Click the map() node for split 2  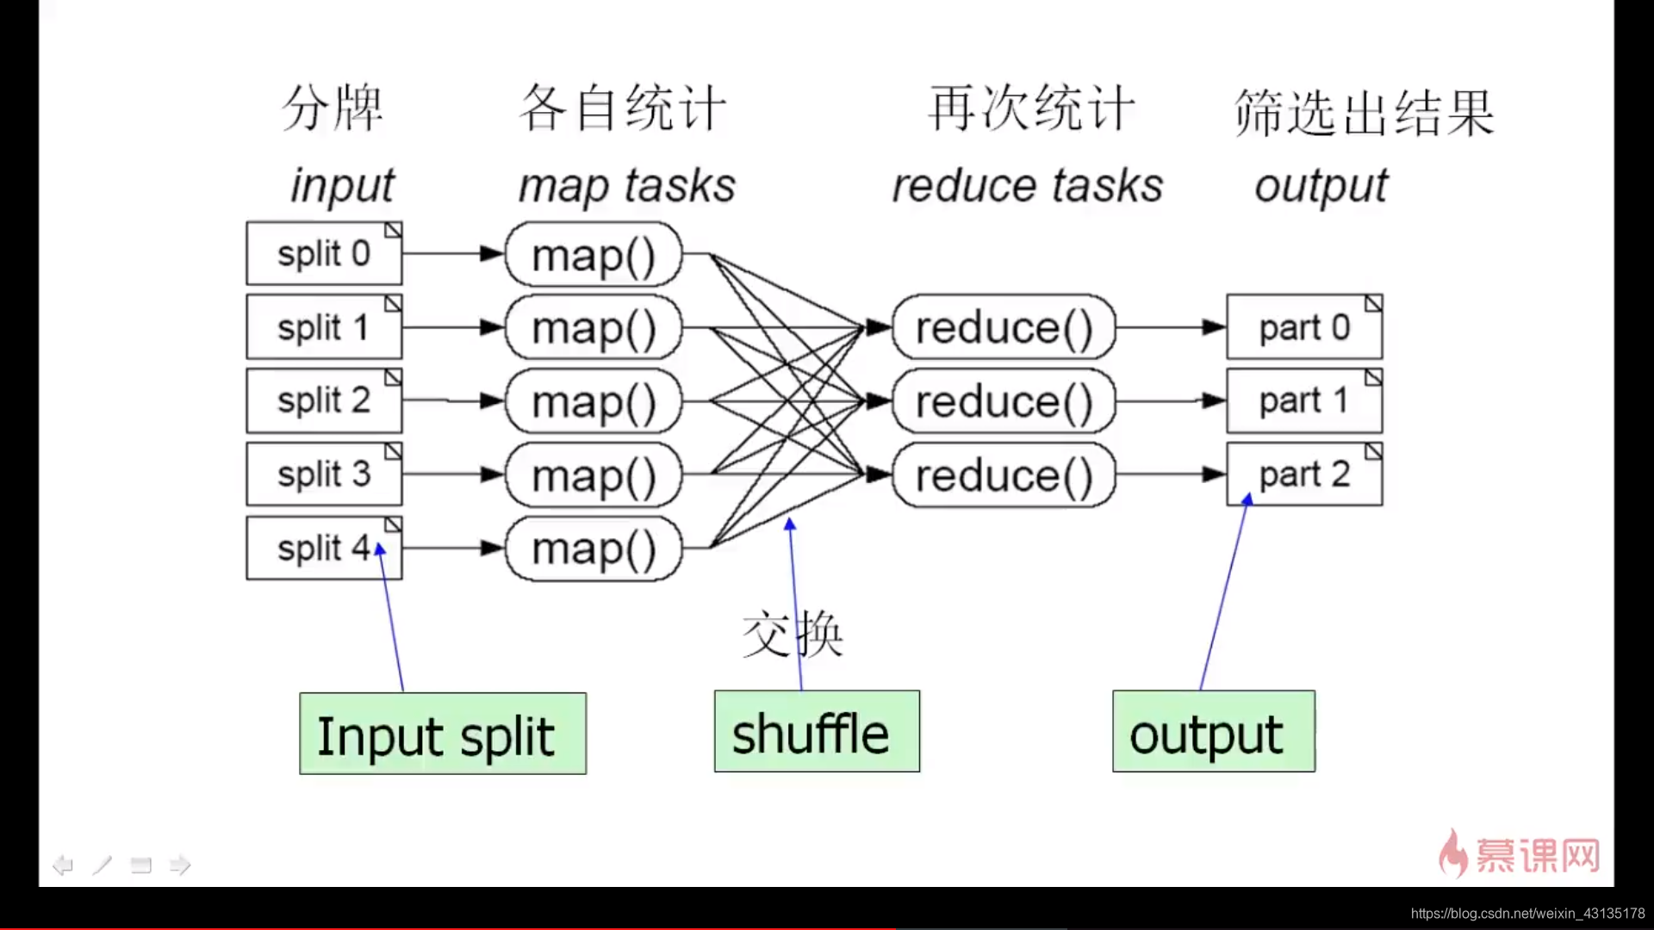(x=591, y=400)
